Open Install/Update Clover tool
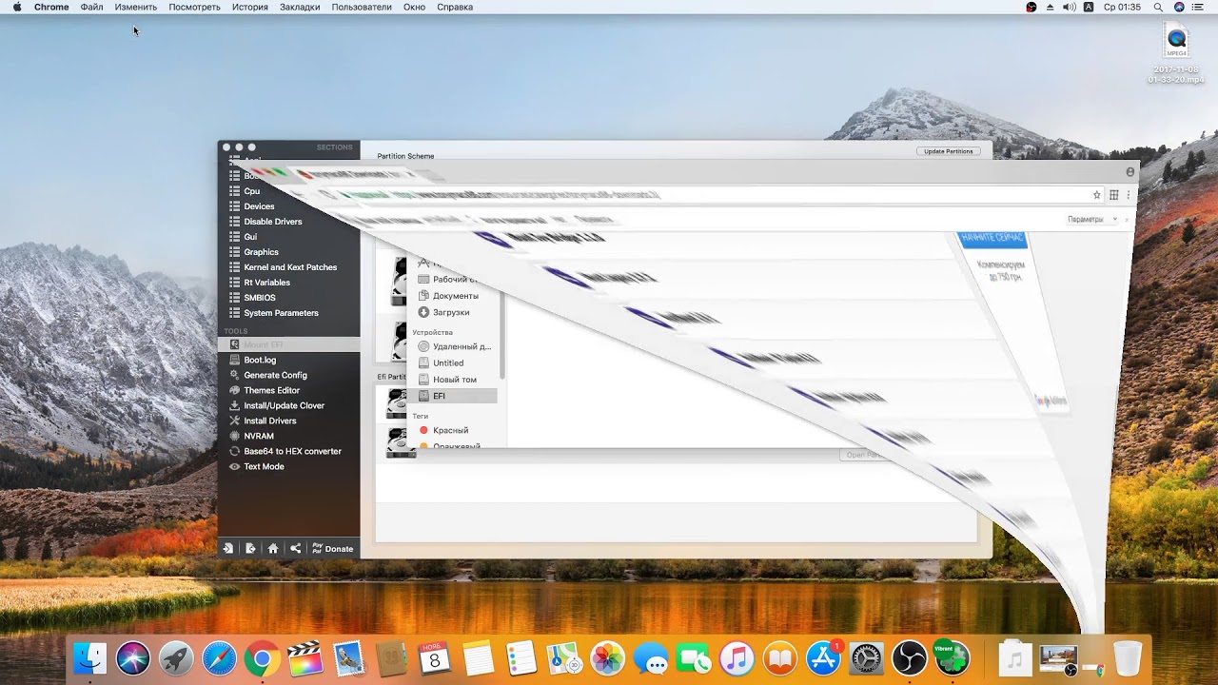This screenshot has height=685, width=1218. (x=284, y=405)
